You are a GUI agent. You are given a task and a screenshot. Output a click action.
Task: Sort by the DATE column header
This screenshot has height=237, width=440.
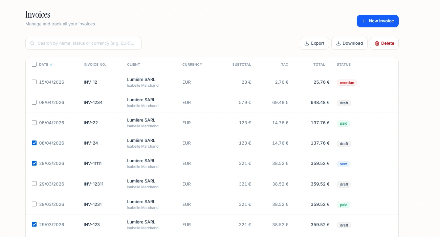(x=44, y=64)
